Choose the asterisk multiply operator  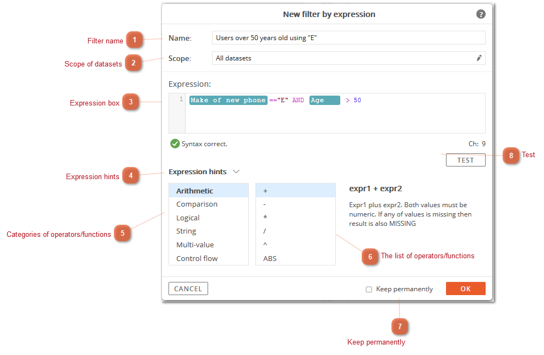pos(296,218)
